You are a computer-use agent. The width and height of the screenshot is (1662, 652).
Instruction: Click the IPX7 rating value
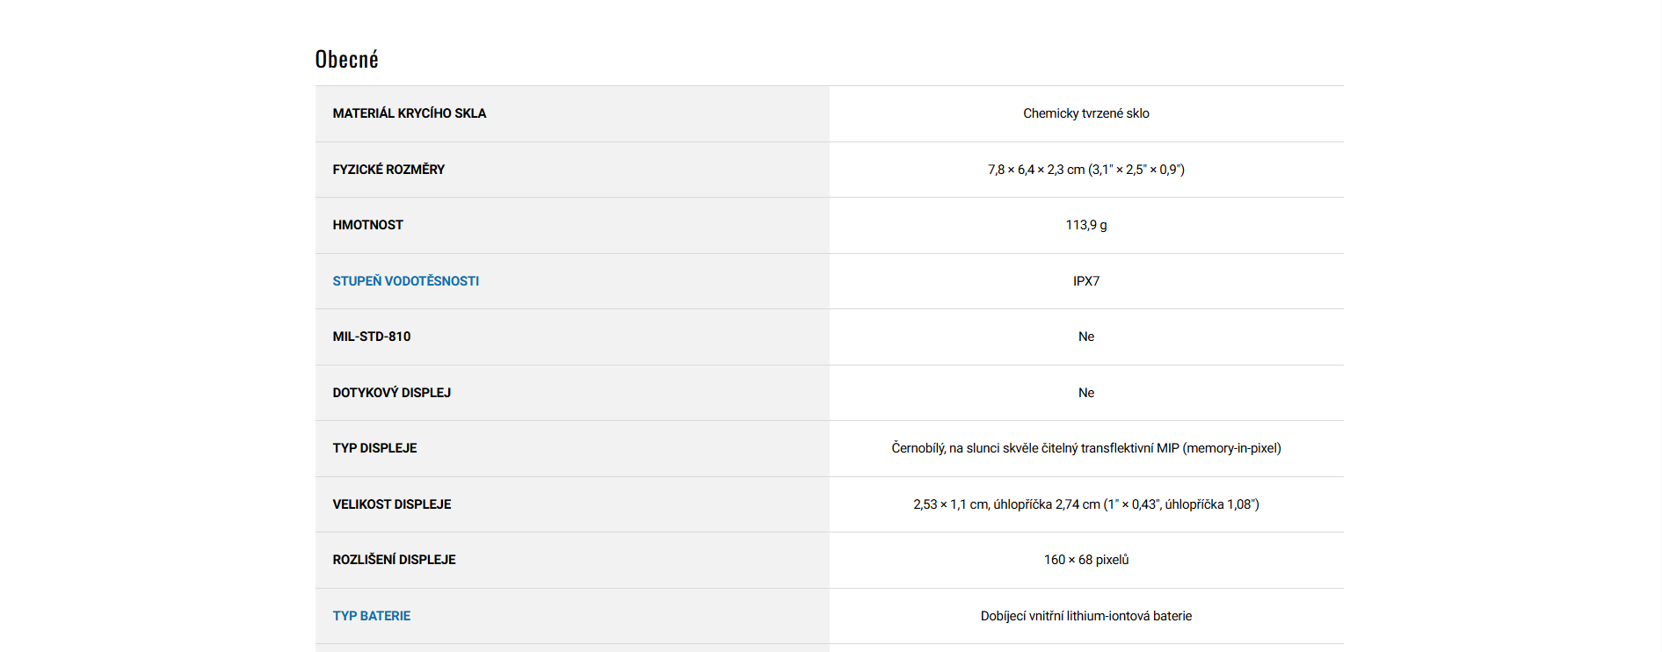click(1085, 281)
